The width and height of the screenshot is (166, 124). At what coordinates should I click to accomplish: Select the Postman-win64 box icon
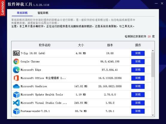coord(16,111)
